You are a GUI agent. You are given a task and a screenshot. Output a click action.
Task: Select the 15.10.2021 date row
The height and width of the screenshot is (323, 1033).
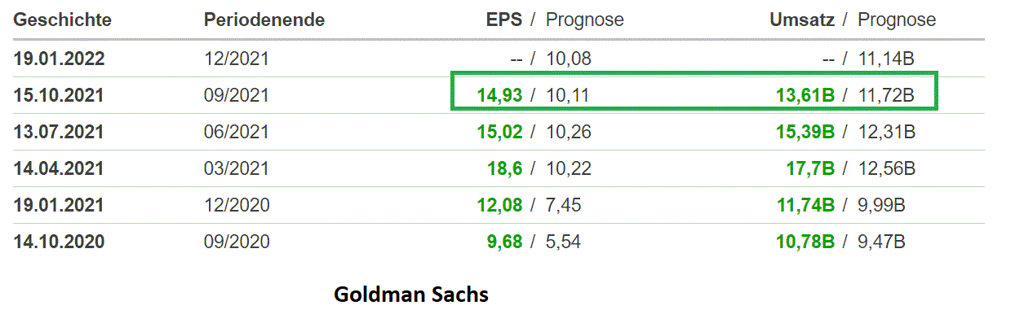[499, 95]
